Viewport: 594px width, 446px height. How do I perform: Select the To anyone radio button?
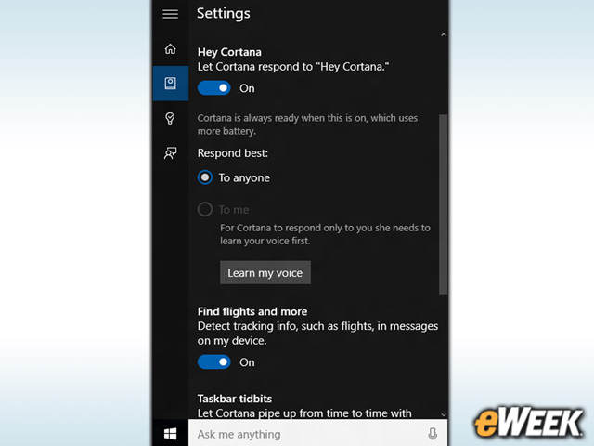click(205, 177)
